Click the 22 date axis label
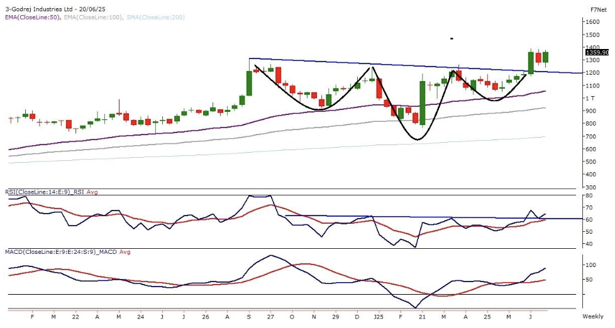615x328 pixels. click(x=75, y=317)
